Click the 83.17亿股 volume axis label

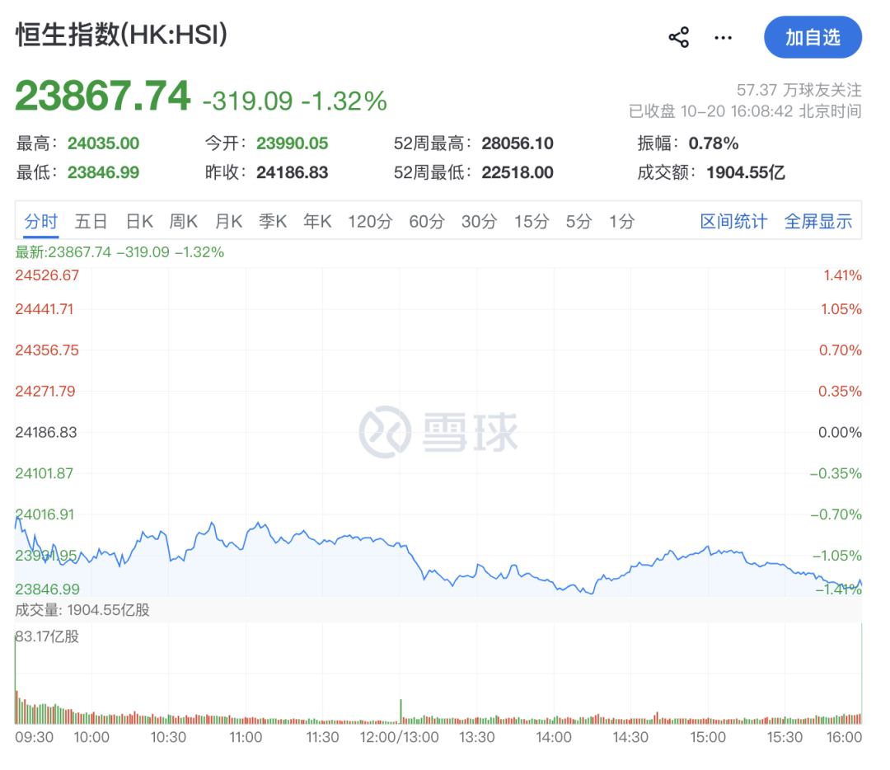(x=47, y=636)
